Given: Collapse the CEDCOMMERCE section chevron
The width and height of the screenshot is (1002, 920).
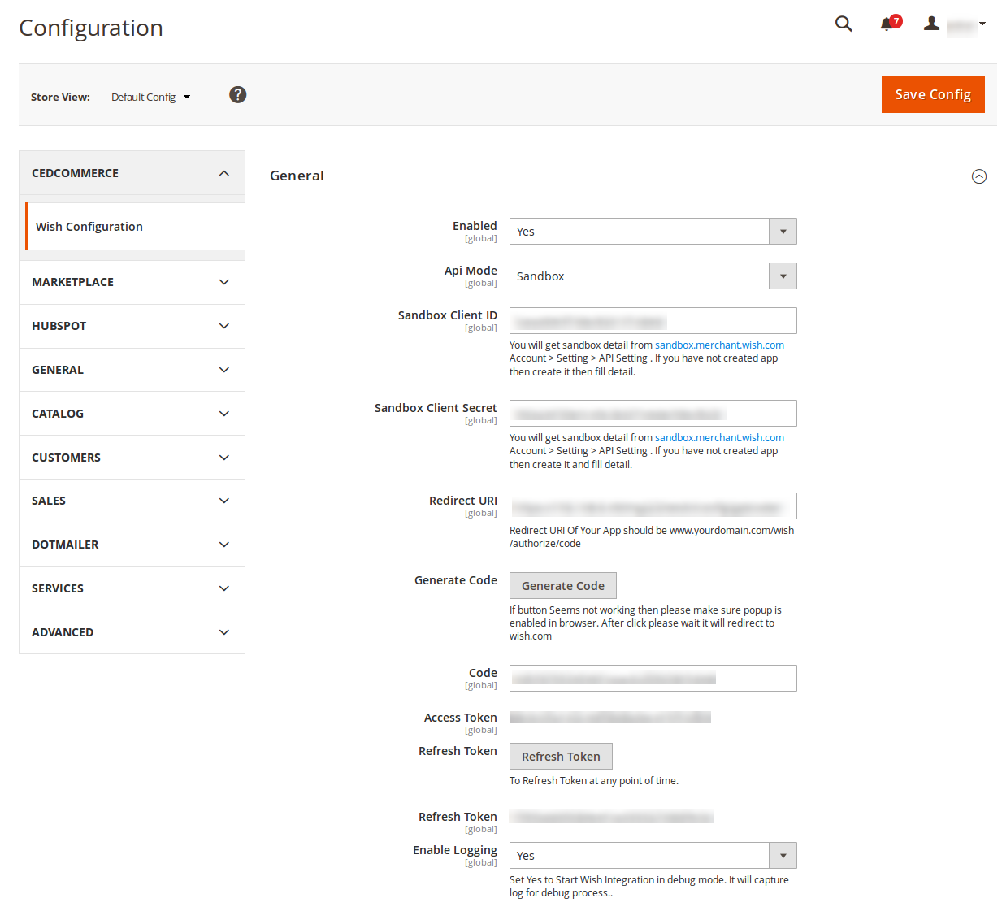Looking at the screenshot, I should click(x=224, y=173).
